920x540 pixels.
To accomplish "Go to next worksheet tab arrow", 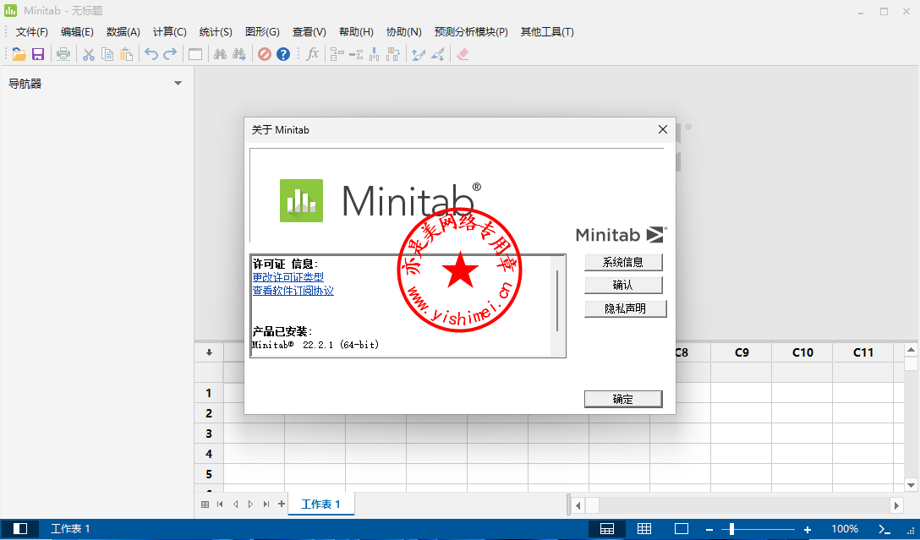I will (x=250, y=505).
